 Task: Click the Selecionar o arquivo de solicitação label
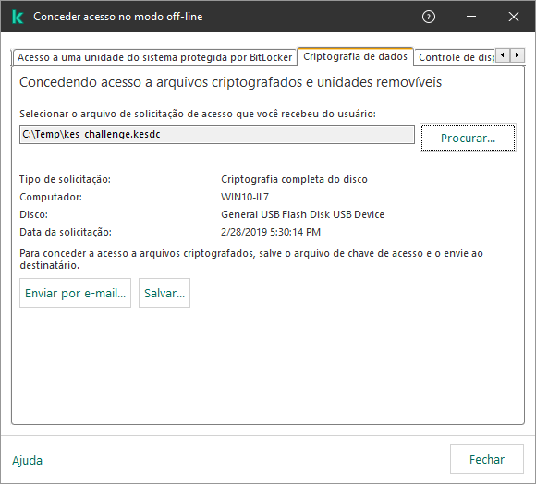[x=197, y=114]
